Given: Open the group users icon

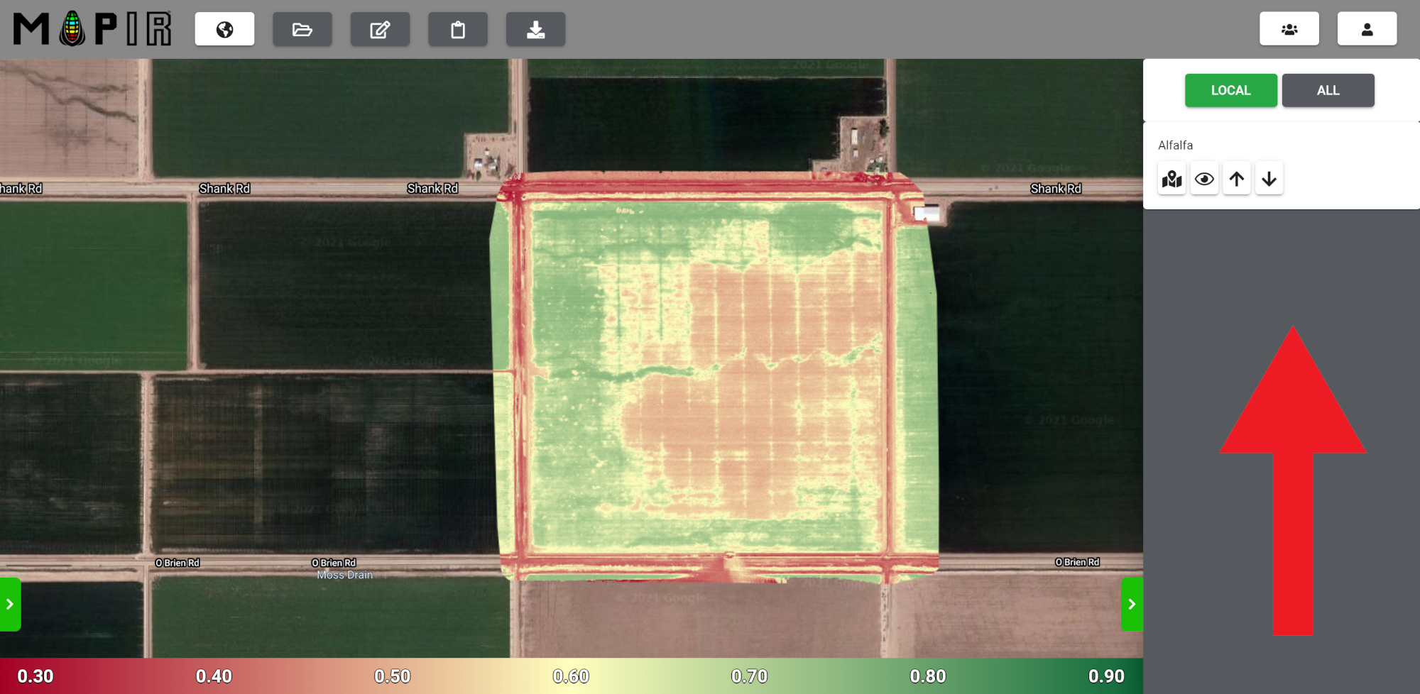Looking at the screenshot, I should [x=1289, y=29].
